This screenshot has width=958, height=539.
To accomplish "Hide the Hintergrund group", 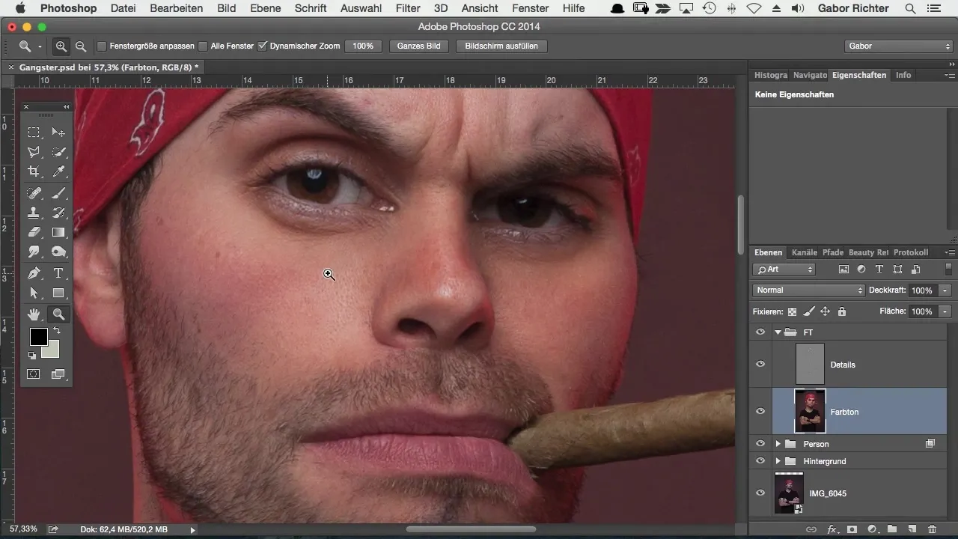I will pos(760,461).
